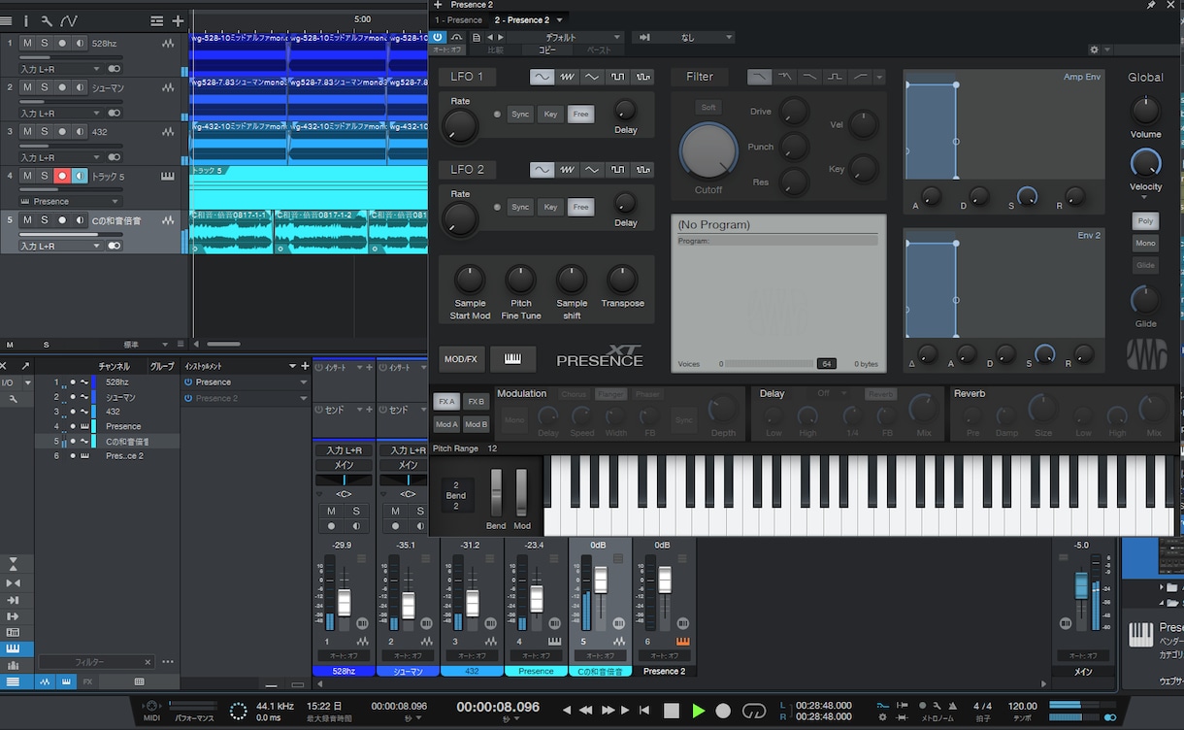Add a new track with the plus icon

pos(178,20)
